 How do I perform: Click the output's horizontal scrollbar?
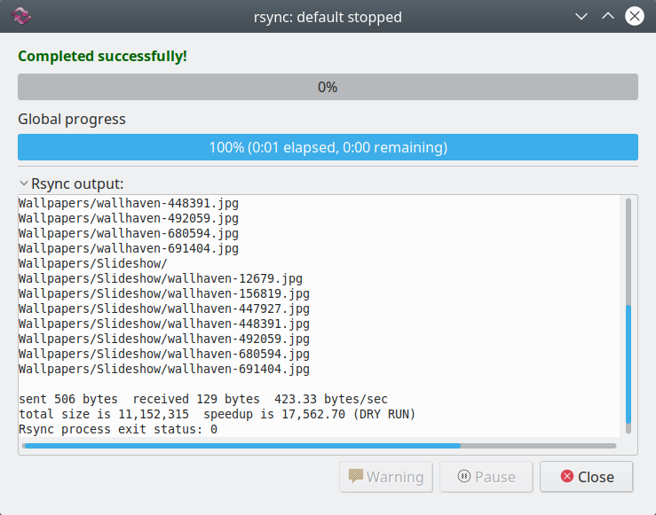click(241, 446)
